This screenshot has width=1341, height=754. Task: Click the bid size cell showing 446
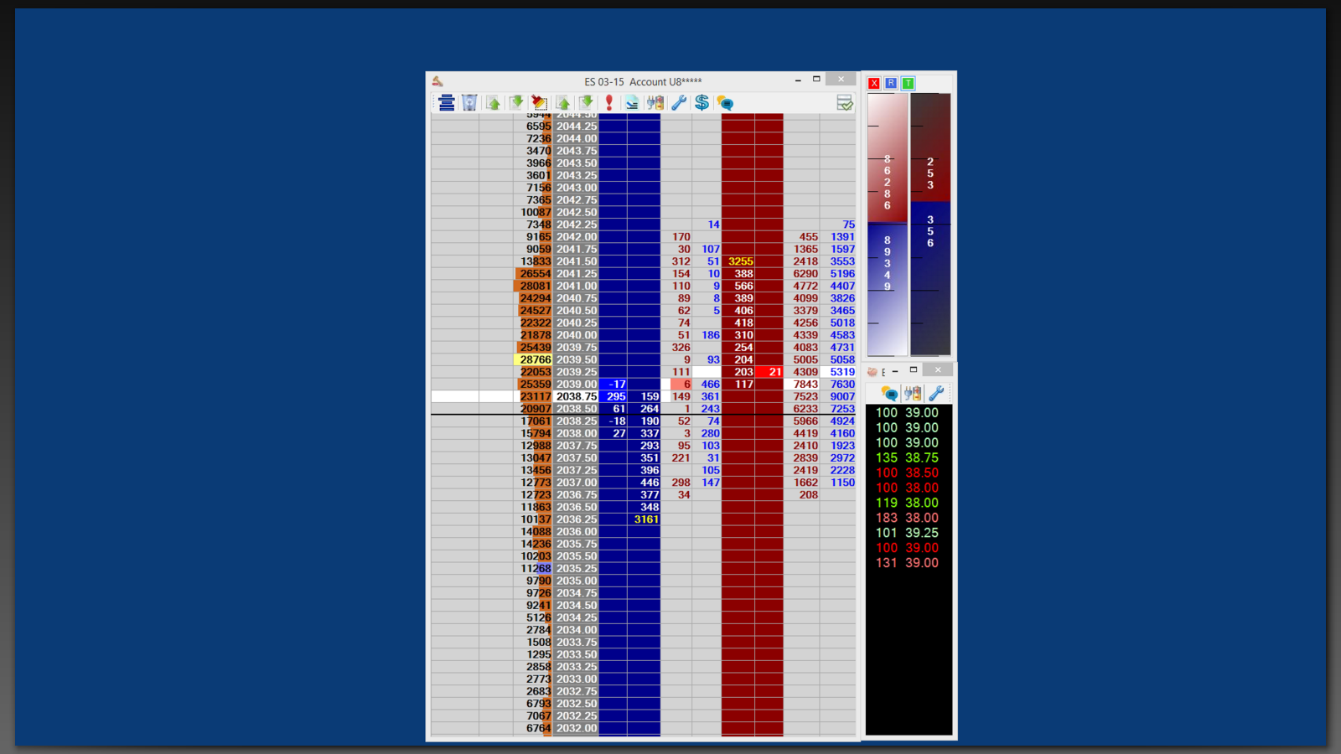(x=644, y=483)
